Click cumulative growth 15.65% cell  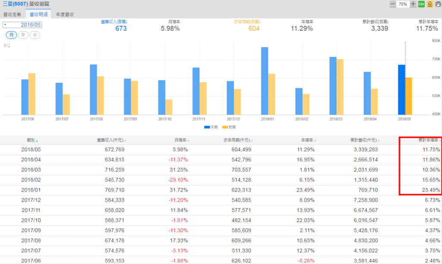coord(431,180)
